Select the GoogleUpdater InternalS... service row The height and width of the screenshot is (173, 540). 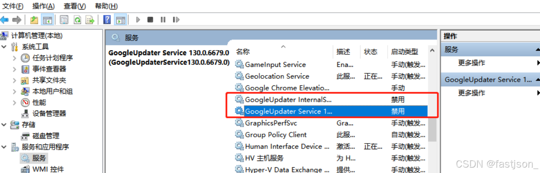coord(331,100)
